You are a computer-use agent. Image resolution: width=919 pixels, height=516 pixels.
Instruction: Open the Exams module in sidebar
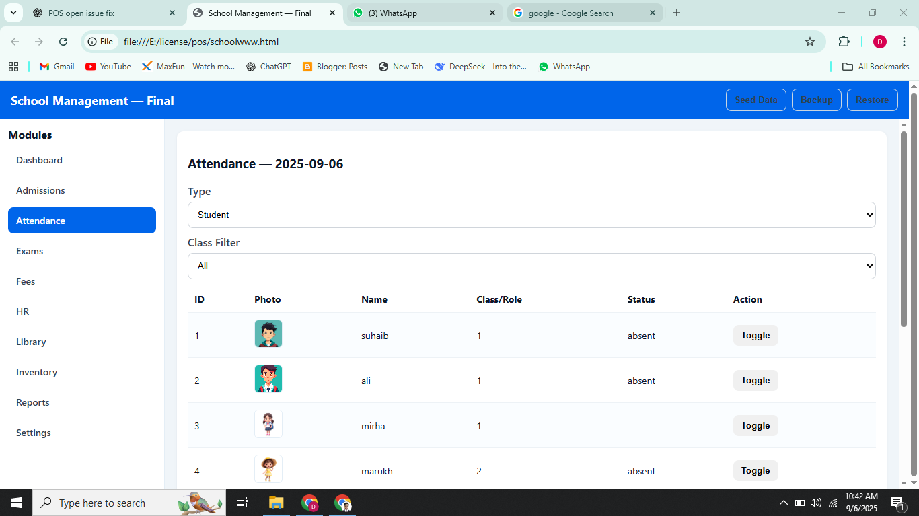(x=30, y=251)
